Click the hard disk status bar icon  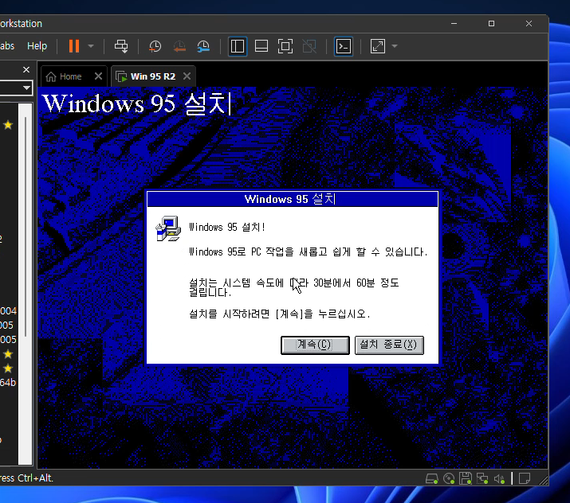click(431, 478)
